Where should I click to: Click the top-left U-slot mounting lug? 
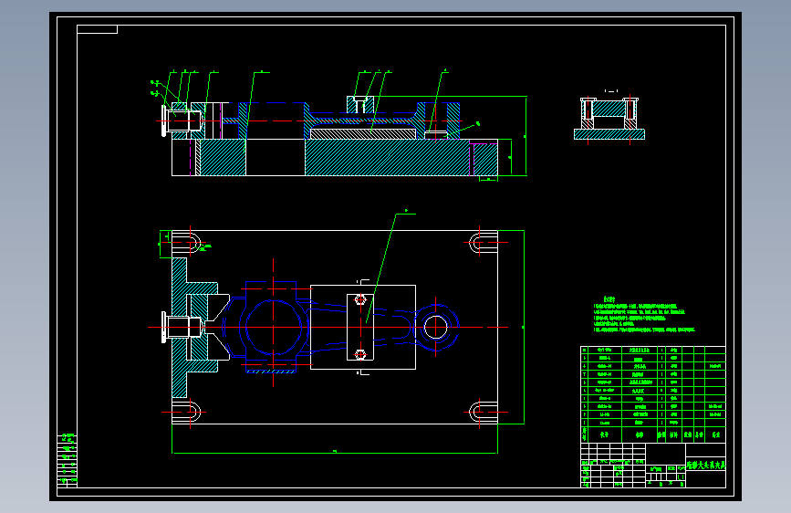tap(187, 243)
